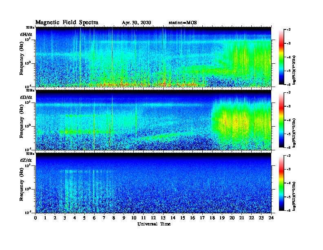Image resolution: width=323 pixels, height=250 pixels.
Task: Select the "Apr. 30, 2020" date text
Action: pyautogui.click(x=136, y=23)
